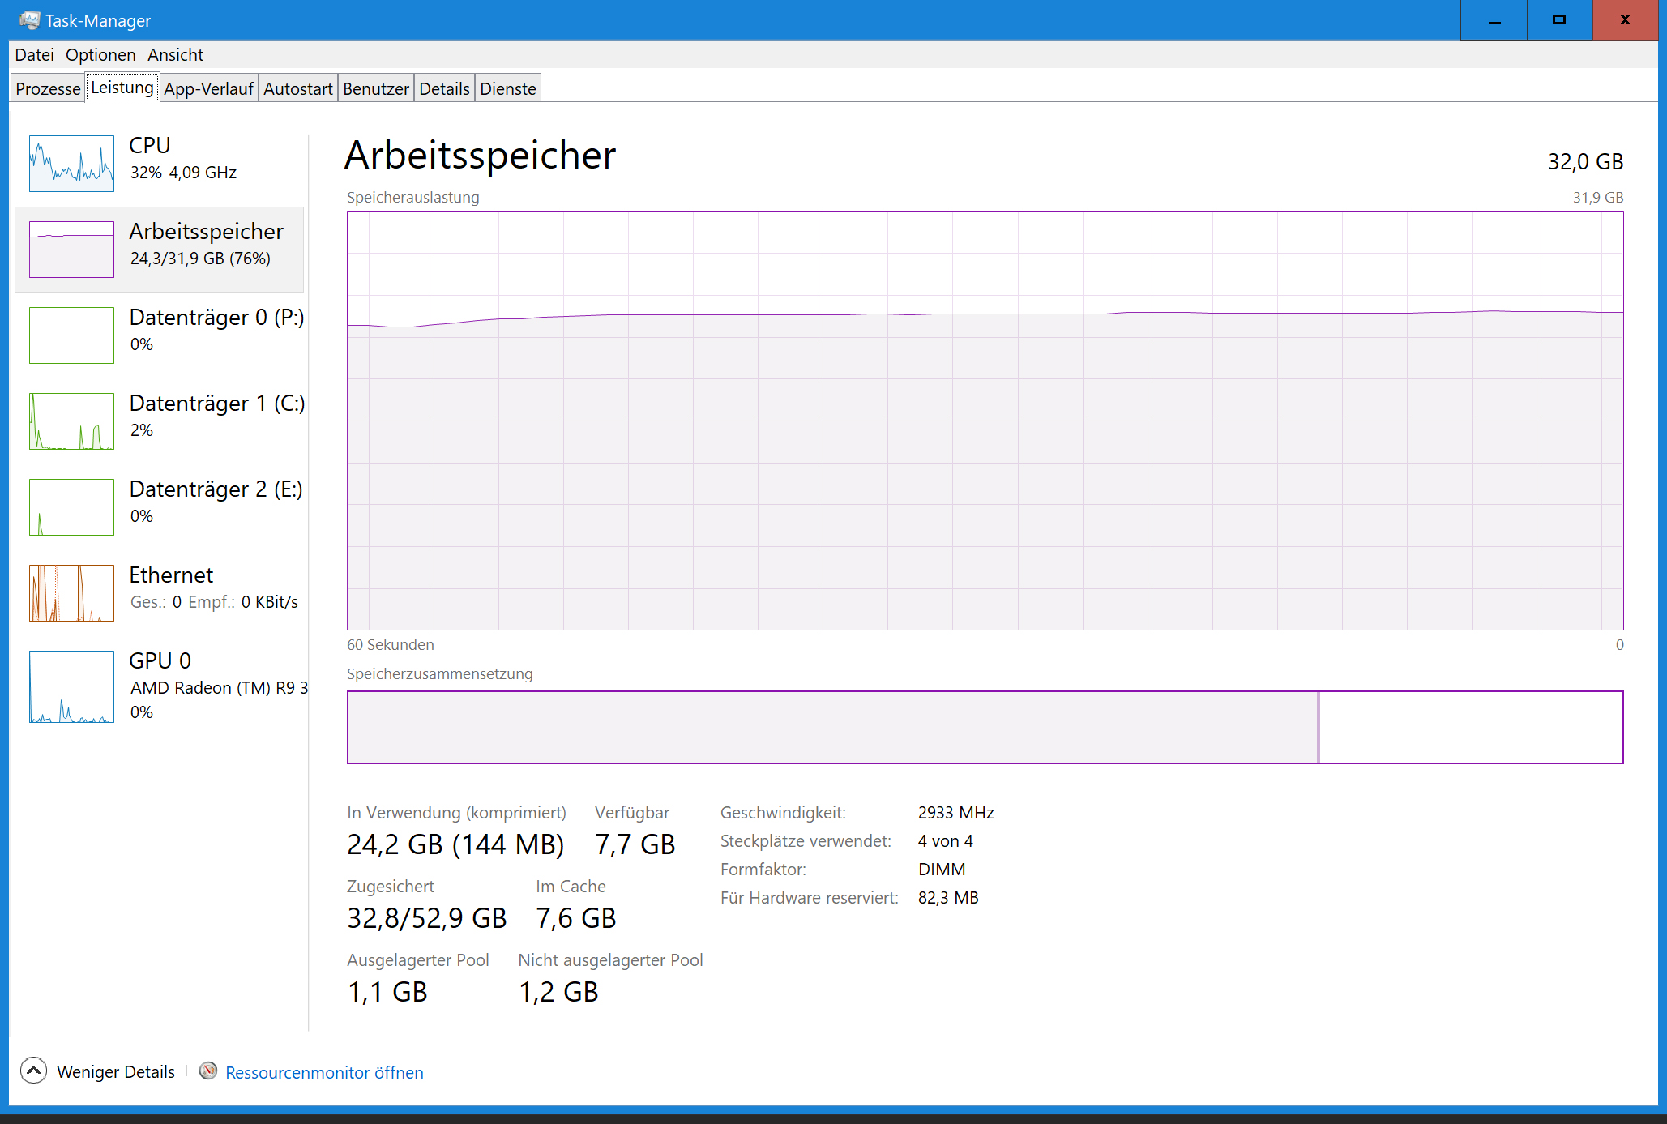This screenshot has width=1667, height=1124.
Task: Maximize the Task-Manager window
Action: [1558, 20]
